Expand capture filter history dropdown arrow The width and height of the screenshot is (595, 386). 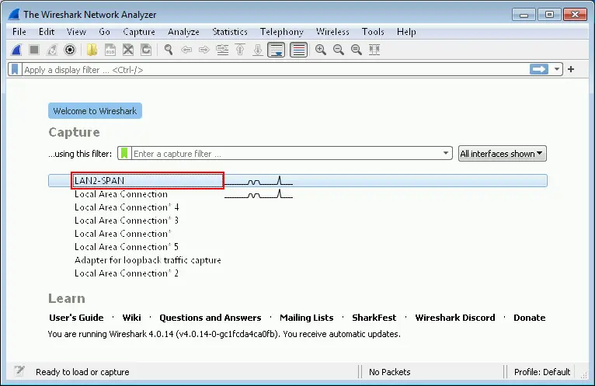click(x=446, y=153)
